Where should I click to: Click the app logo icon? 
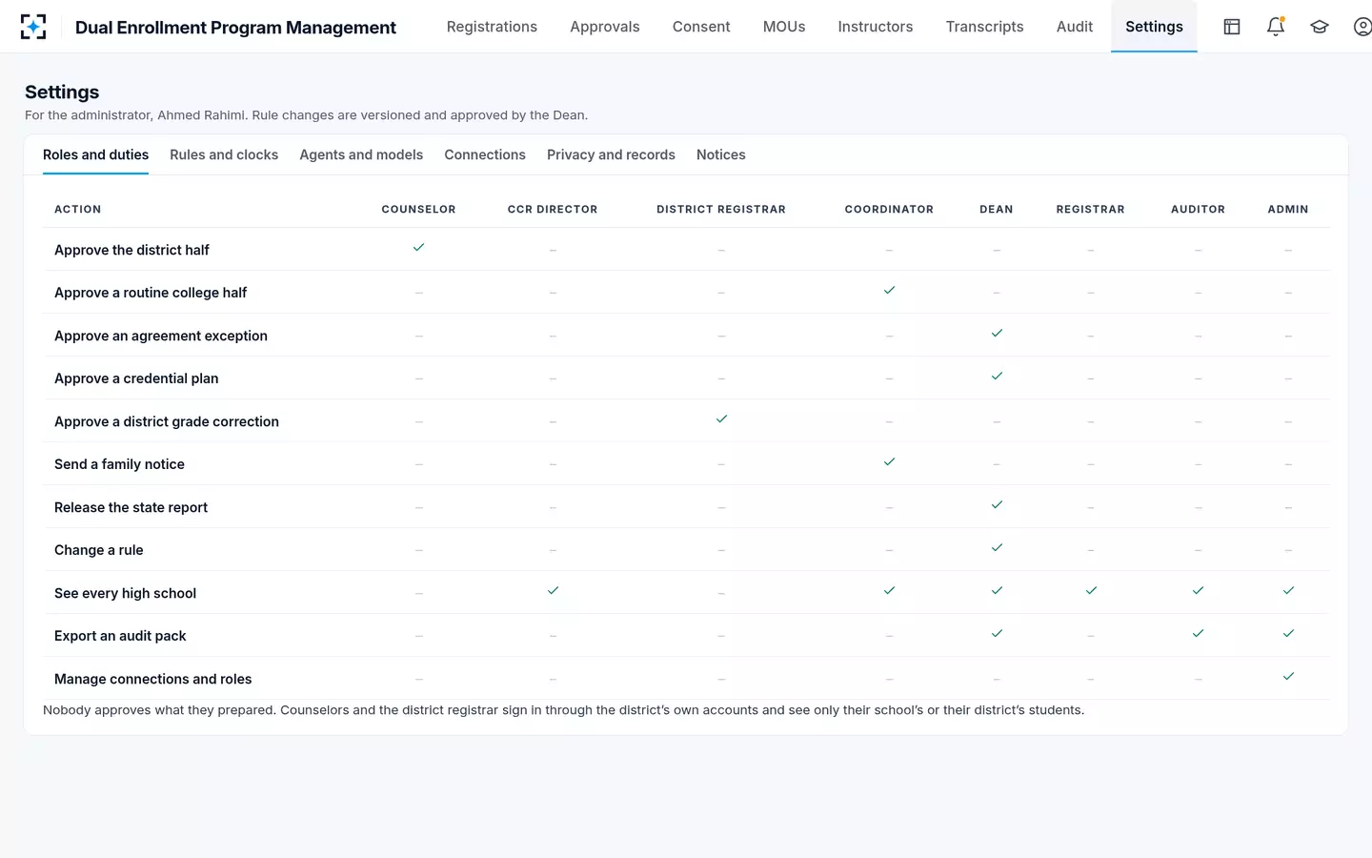click(x=33, y=27)
